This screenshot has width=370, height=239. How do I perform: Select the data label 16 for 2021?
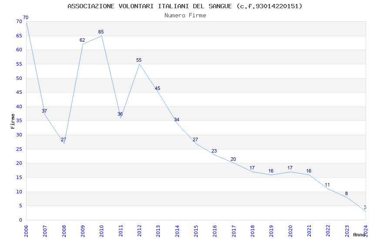click(309, 171)
